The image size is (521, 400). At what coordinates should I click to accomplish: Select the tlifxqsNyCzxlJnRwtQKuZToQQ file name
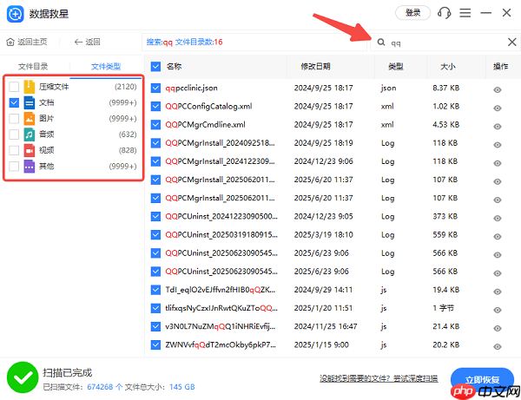(x=221, y=308)
